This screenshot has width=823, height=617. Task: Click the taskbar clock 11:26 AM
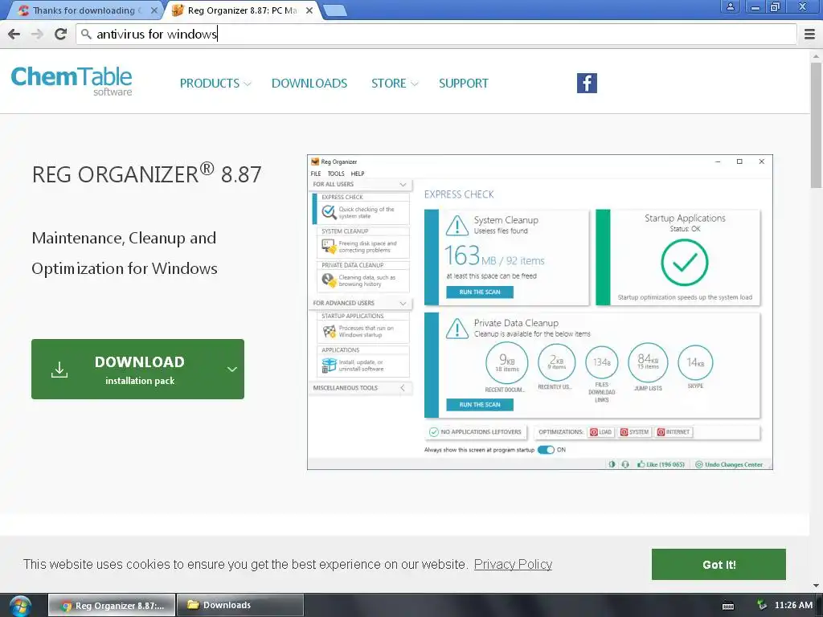[x=793, y=605]
